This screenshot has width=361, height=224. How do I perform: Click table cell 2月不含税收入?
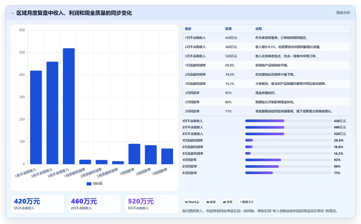pyautogui.click(x=195, y=47)
